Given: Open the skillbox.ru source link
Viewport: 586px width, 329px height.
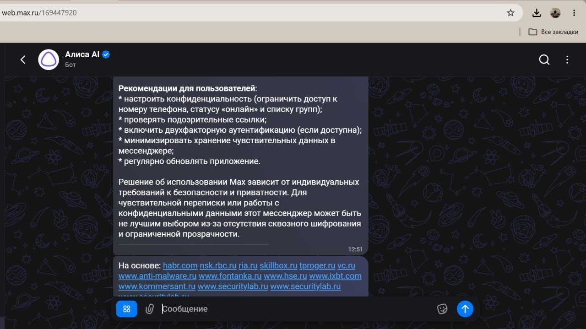Looking at the screenshot, I should click(x=278, y=265).
